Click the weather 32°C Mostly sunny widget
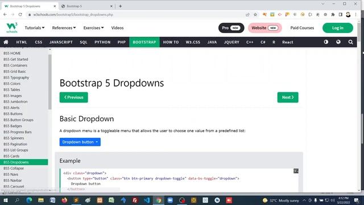Screen dimensions: 364x205 [280, 200]
